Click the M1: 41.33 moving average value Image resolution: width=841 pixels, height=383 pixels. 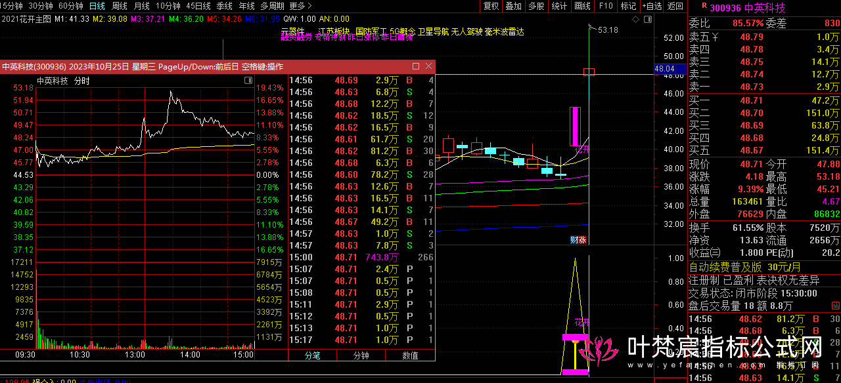pyautogui.click(x=72, y=18)
